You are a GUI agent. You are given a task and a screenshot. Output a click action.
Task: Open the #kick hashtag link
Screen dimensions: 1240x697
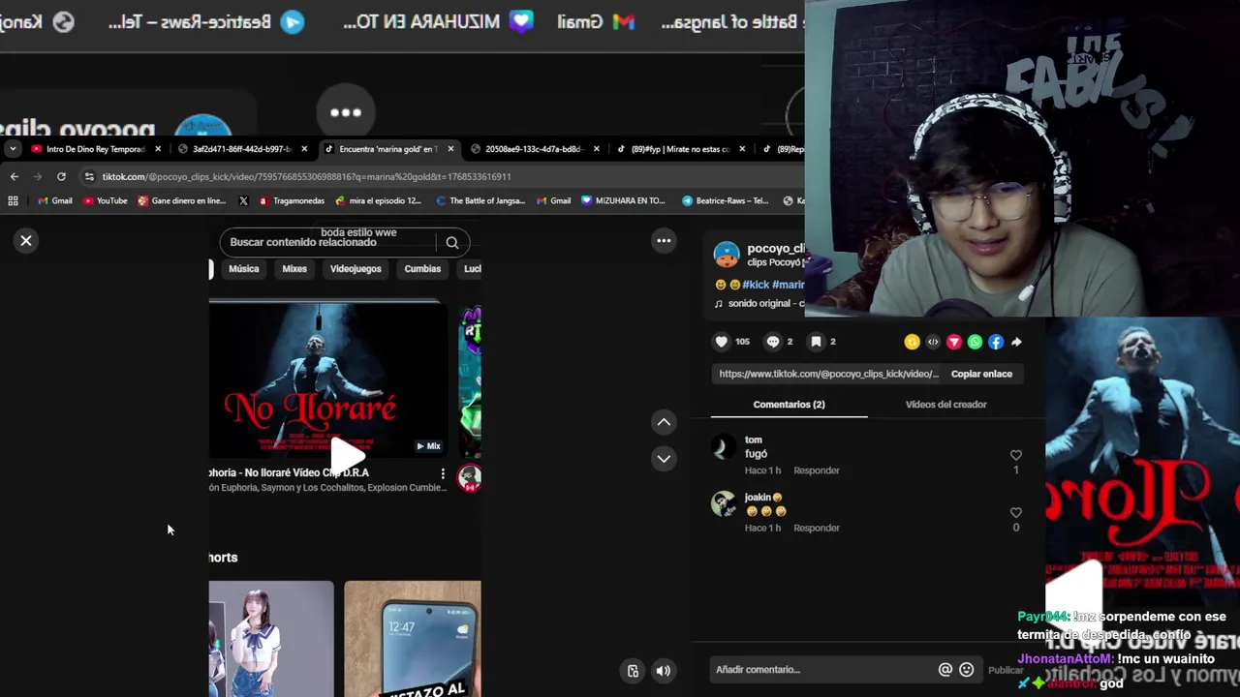point(756,285)
